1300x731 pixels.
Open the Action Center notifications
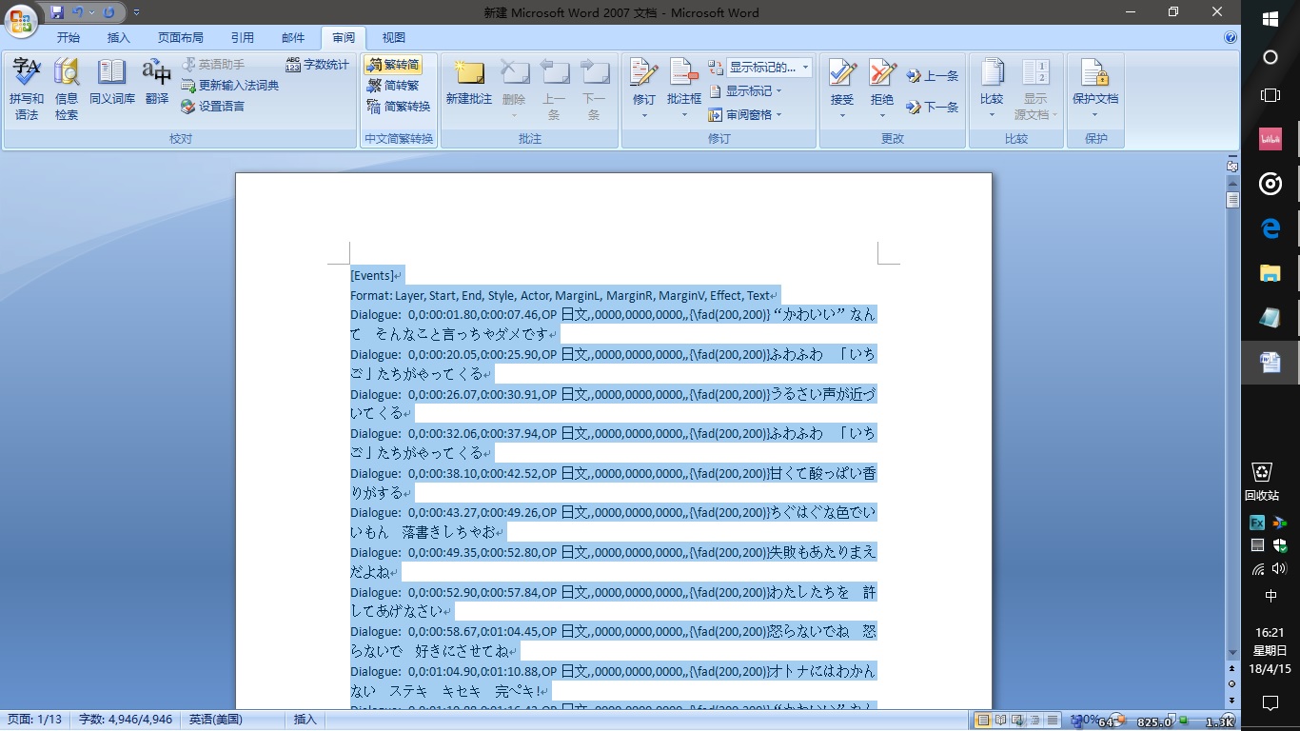coord(1270,703)
